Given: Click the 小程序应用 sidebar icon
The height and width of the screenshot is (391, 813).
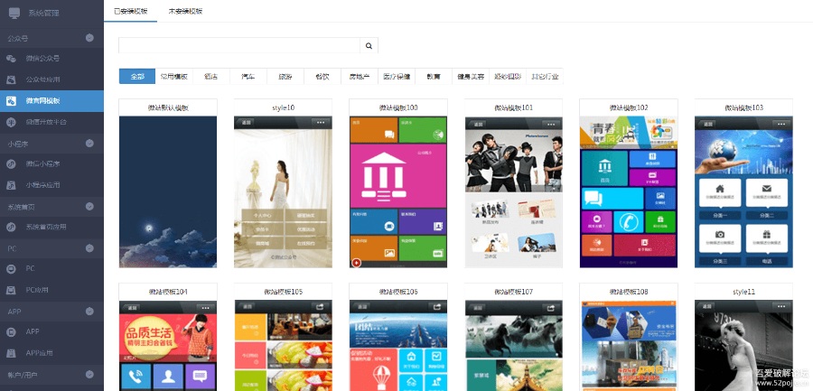Looking at the screenshot, I should click(x=11, y=185).
